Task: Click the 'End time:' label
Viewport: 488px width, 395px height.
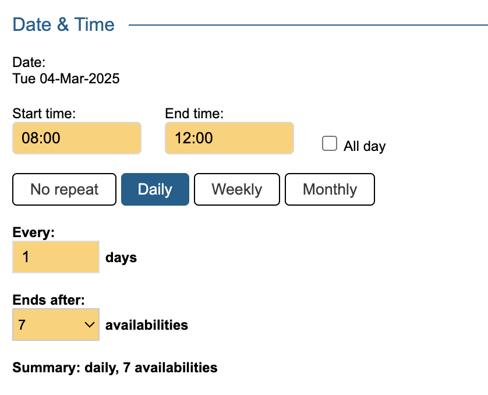Action: (x=195, y=113)
